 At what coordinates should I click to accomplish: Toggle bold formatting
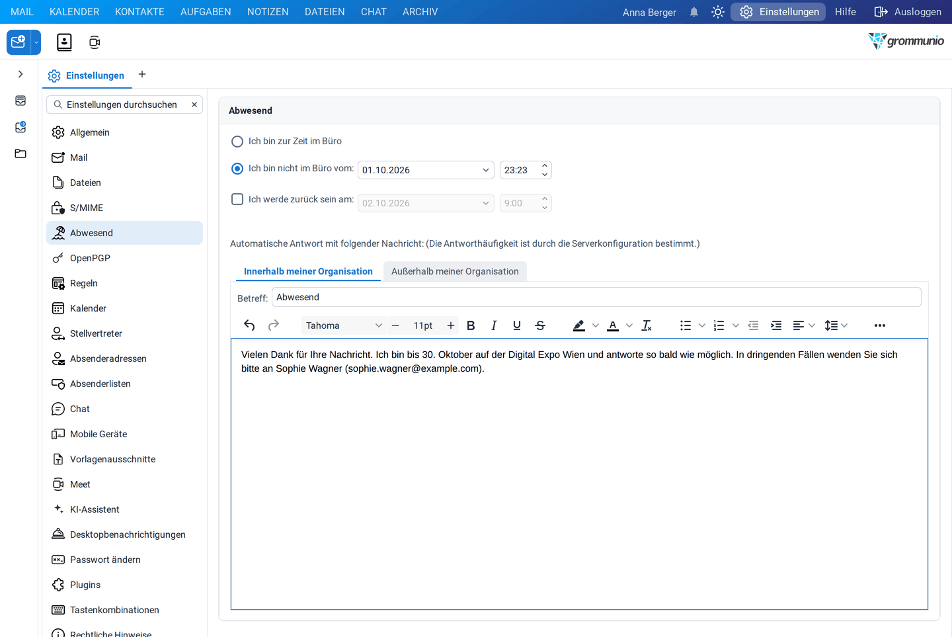tap(471, 325)
